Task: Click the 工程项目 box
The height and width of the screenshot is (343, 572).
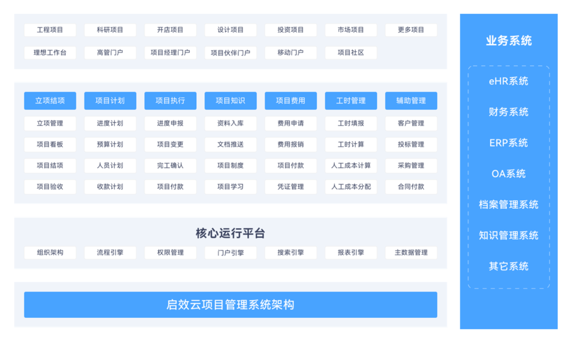Action: [x=50, y=30]
